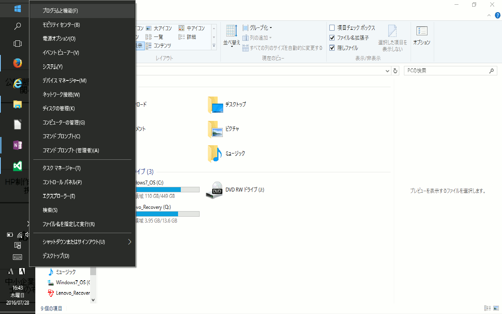
Task: Click the OneNote taskbar icon
Action: coord(17,145)
